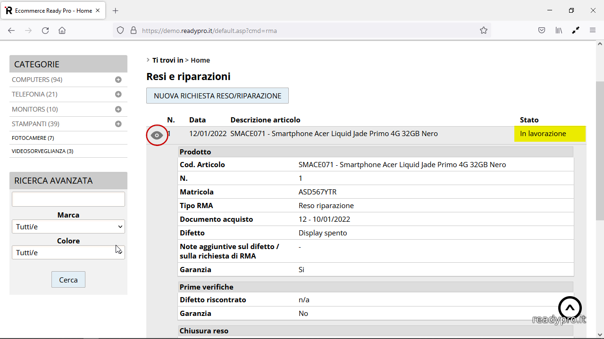604x339 pixels.
Task: Click the page vertical scrollbar thumb
Action: [x=600, y=151]
